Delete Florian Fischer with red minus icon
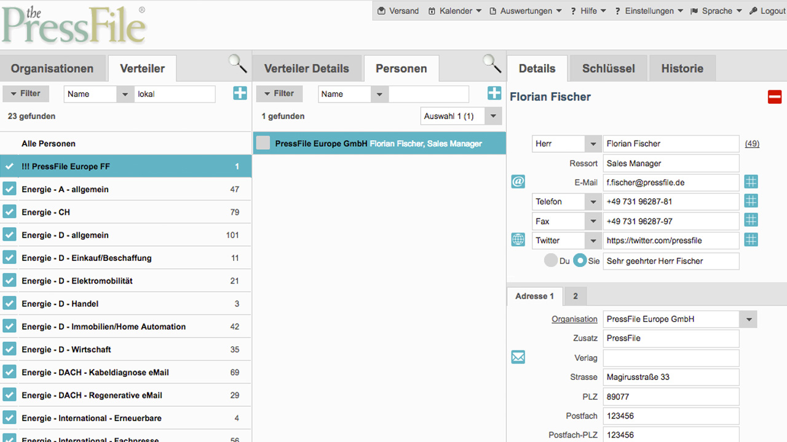This screenshot has height=442, width=787. [775, 97]
